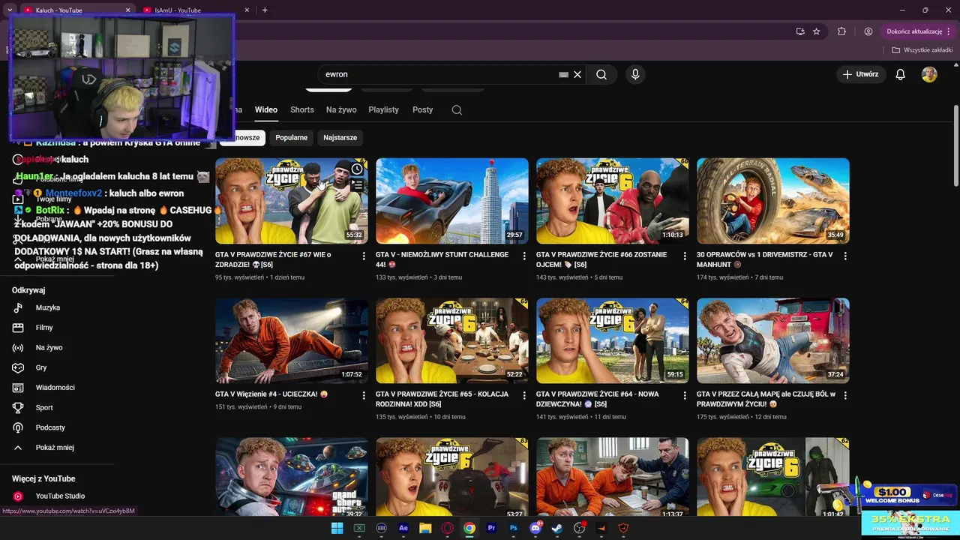Image resolution: width=960 pixels, height=540 pixels.
Task: Click the on-screen keyboard icon in the search box
Action: click(x=563, y=74)
